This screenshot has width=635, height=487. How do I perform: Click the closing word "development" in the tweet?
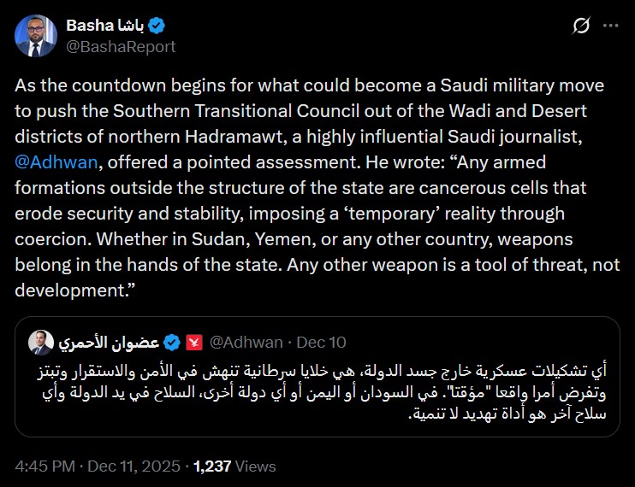(x=74, y=290)
